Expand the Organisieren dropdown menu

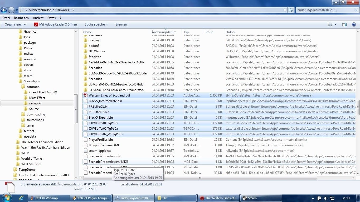[x=15, y=24]
